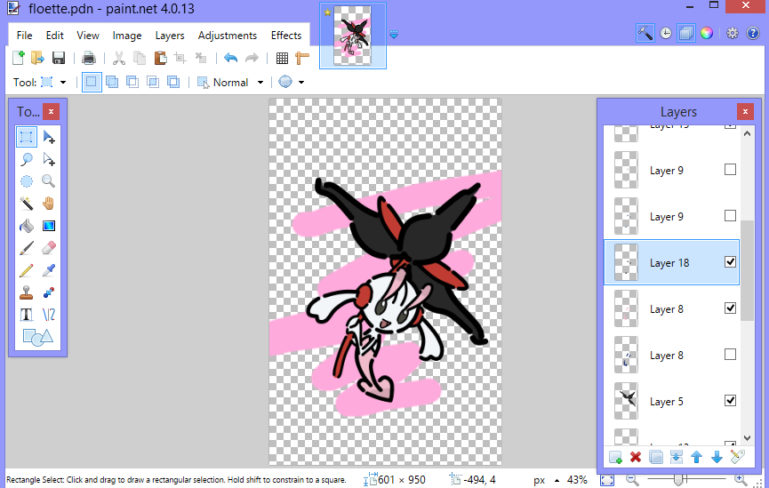
Task: Select the Paint Bucket tool
Action: tap(27, 226)
